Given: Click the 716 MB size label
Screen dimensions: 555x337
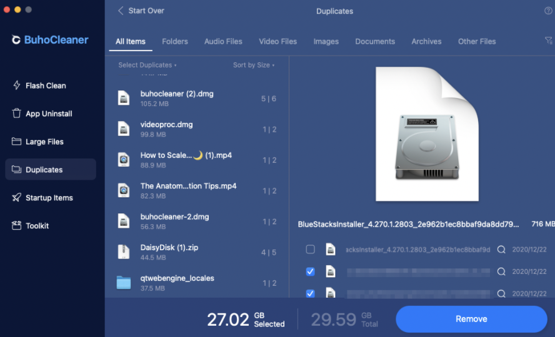Looking at the screenshot, I should pos(542,224).
